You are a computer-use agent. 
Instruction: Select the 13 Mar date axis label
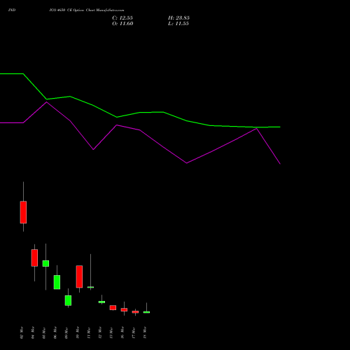coord(111,332)
